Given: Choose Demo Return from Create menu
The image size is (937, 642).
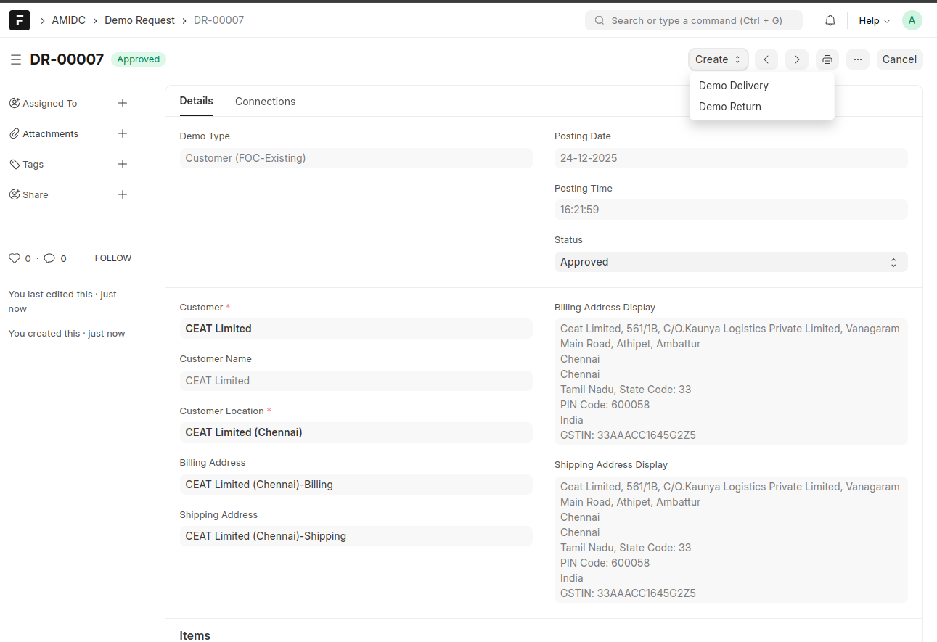Looking at the screenshot, I should [x=729, y=107].
